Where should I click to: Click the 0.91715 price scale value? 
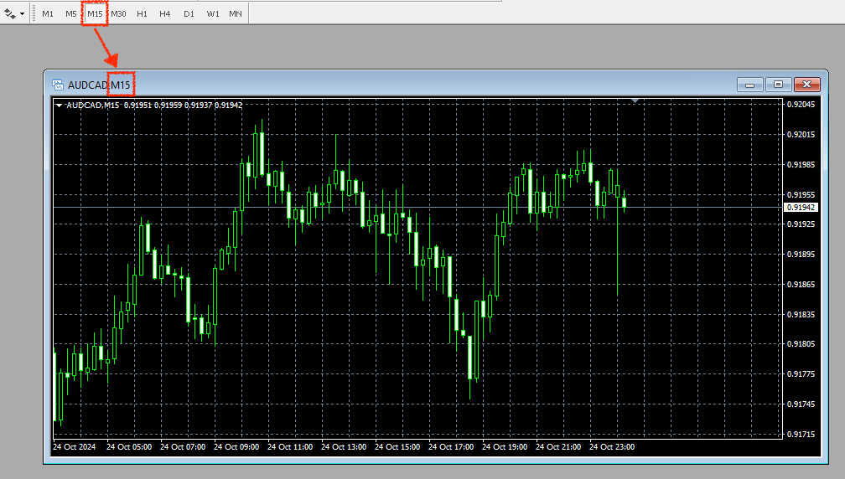[x=801, y=434]
